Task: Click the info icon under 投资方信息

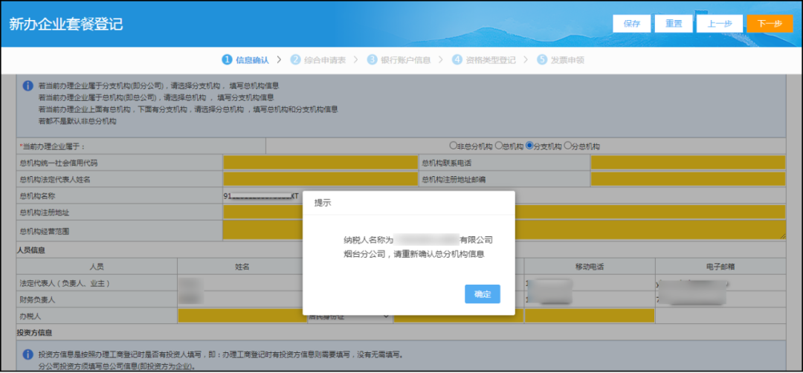Action: 28,355
